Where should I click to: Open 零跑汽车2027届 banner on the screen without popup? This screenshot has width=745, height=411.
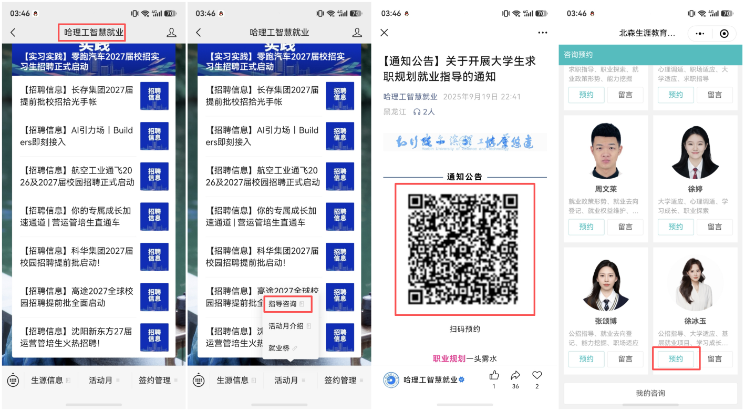(x=94, y=60)
